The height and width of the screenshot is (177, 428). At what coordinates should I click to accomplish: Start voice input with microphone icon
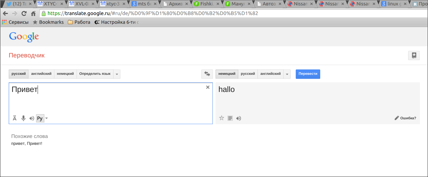(x=23, y=118)
